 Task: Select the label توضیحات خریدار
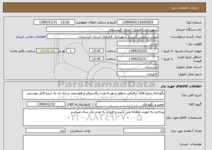190,144
